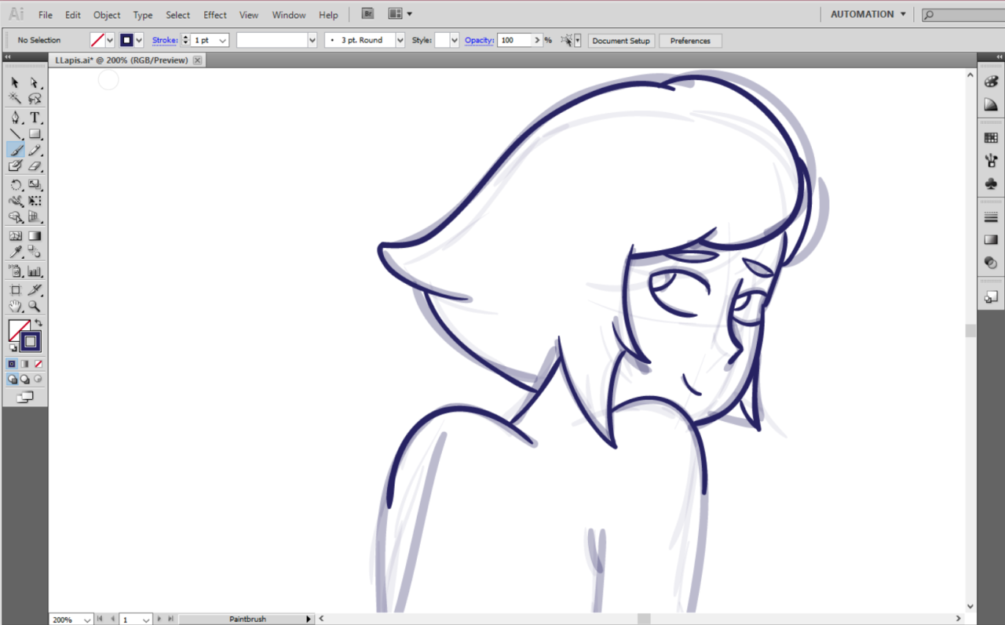Image resolution: width=1005 pixels, height=625 pixels.
Task: Open the Stroke panel lines icon
Action: [991, 217]
